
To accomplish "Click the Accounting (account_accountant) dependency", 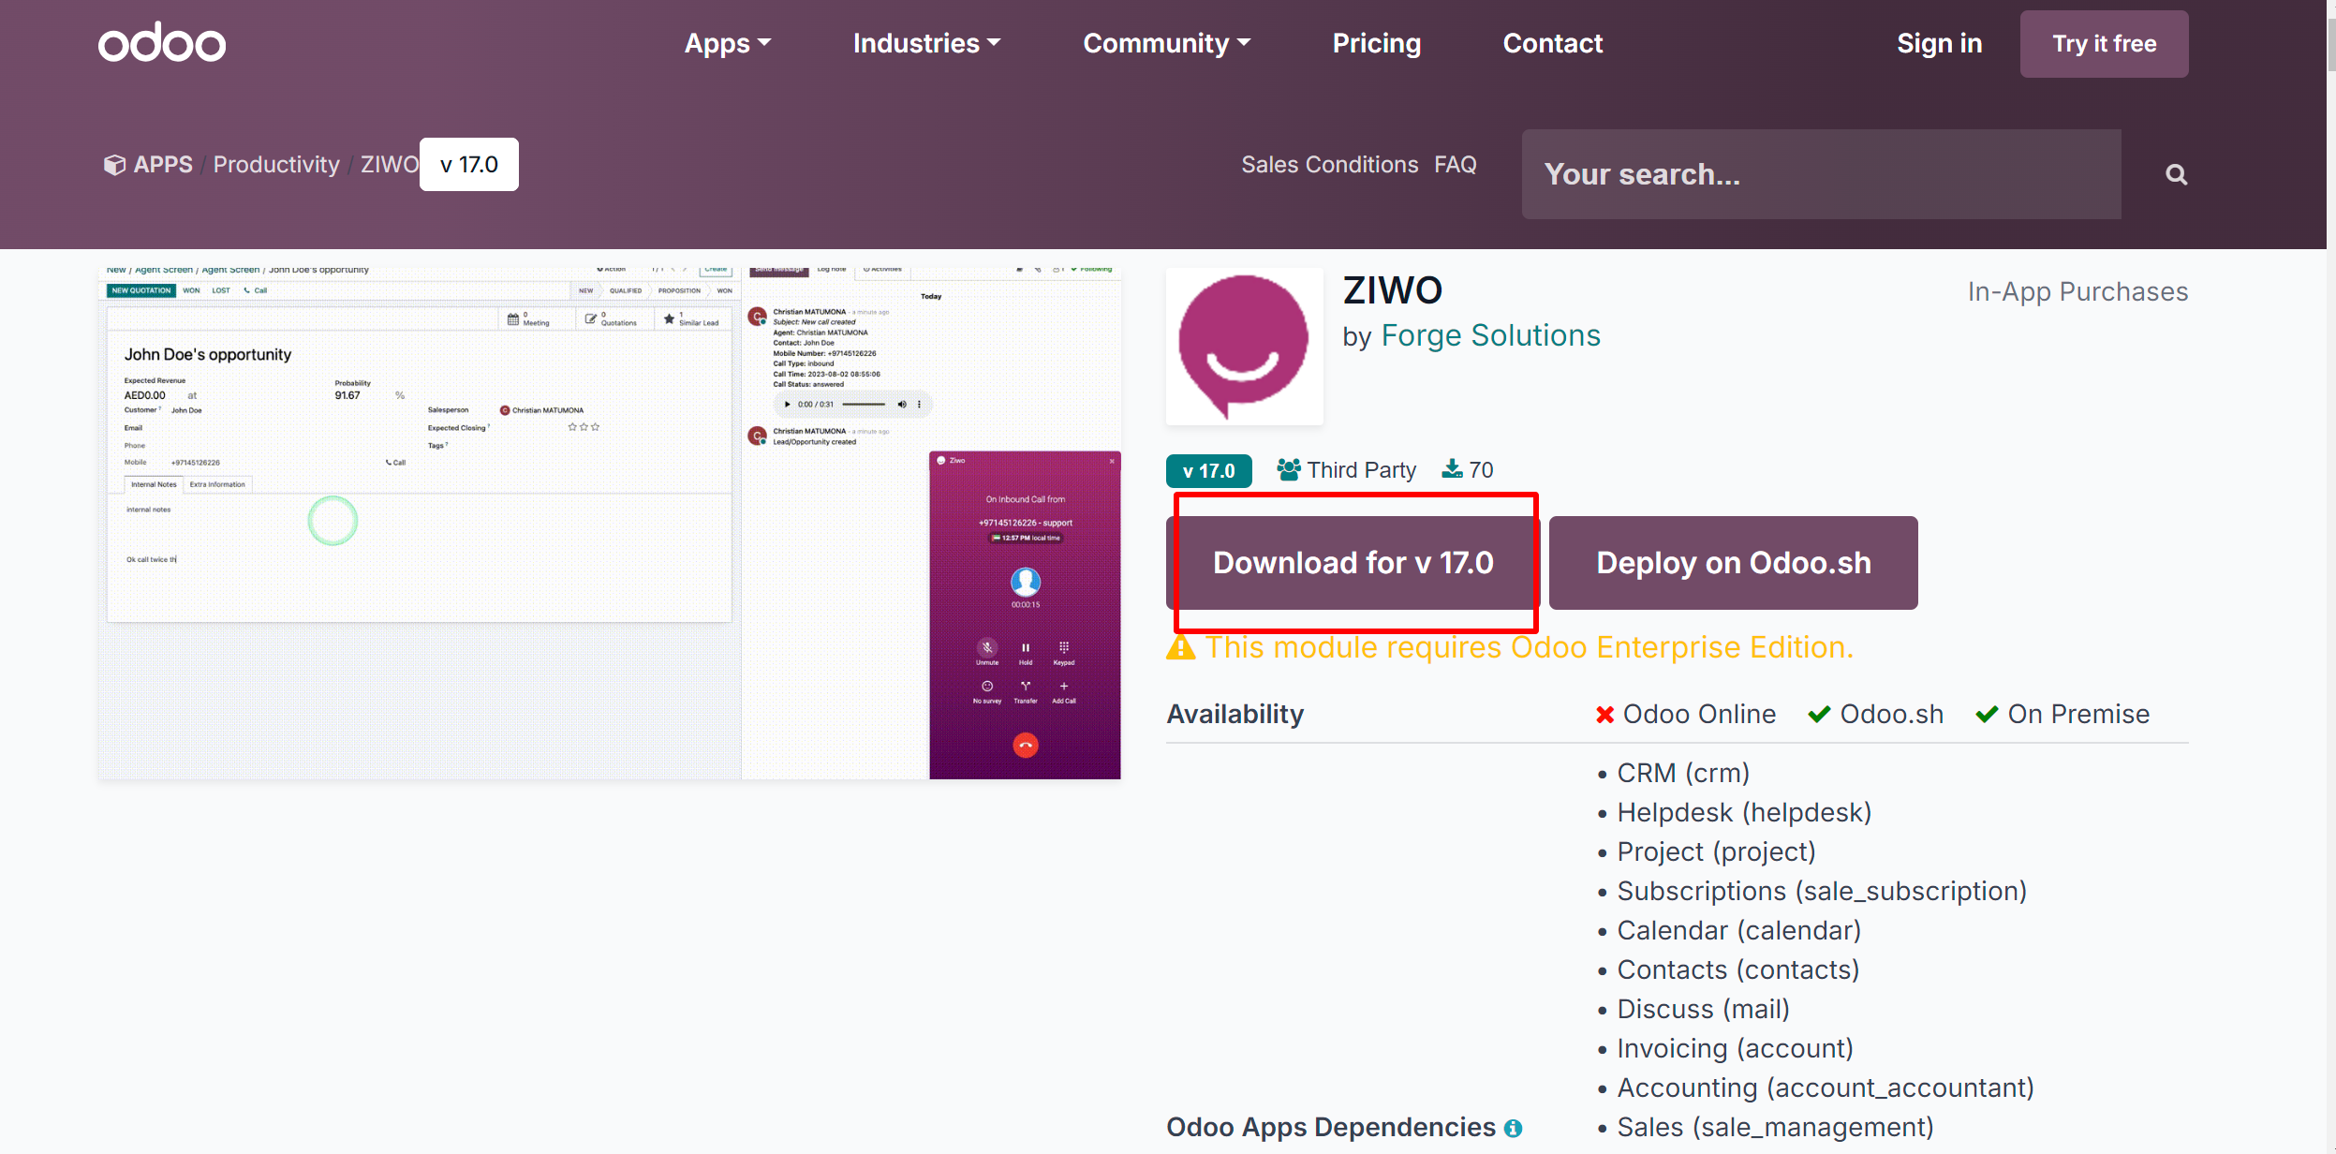I will click(1826, 1087).
